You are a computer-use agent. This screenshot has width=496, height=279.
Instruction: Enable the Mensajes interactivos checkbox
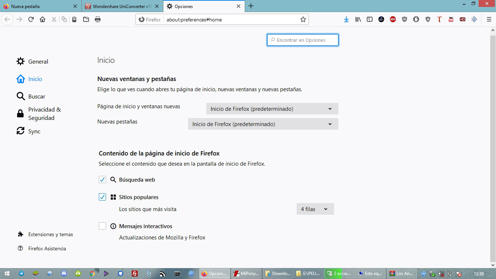(x=102, y=226)
